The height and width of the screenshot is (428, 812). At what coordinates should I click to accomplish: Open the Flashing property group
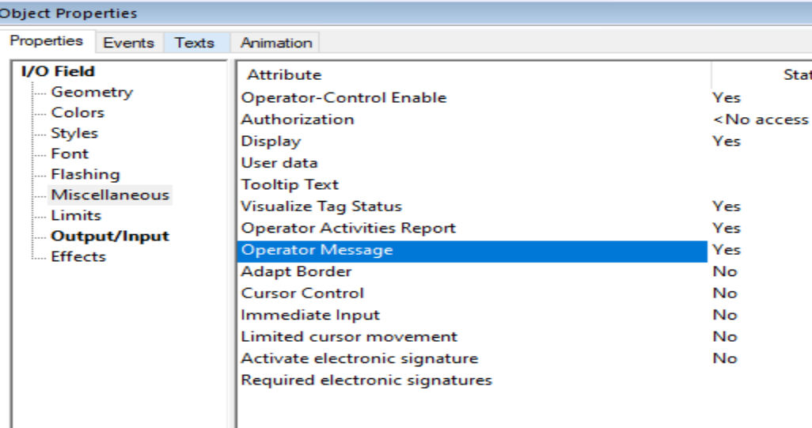point(85,174)
